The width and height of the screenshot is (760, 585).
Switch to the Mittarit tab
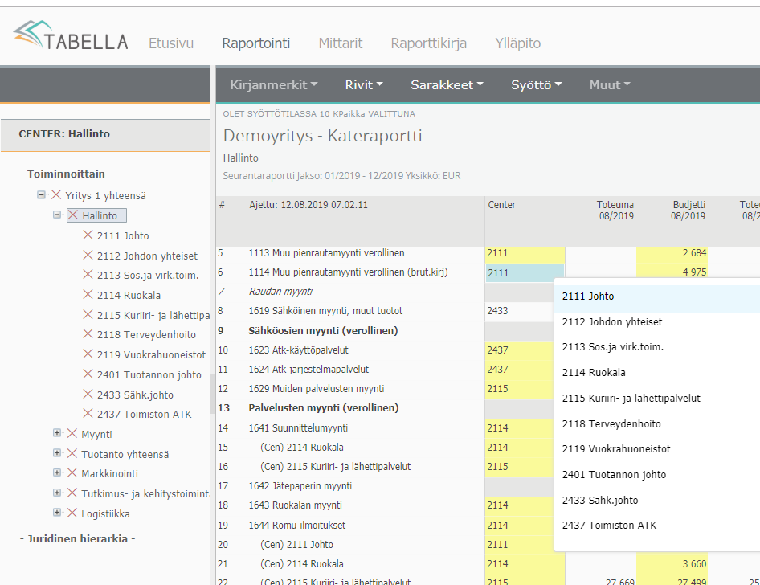[341, 43]
